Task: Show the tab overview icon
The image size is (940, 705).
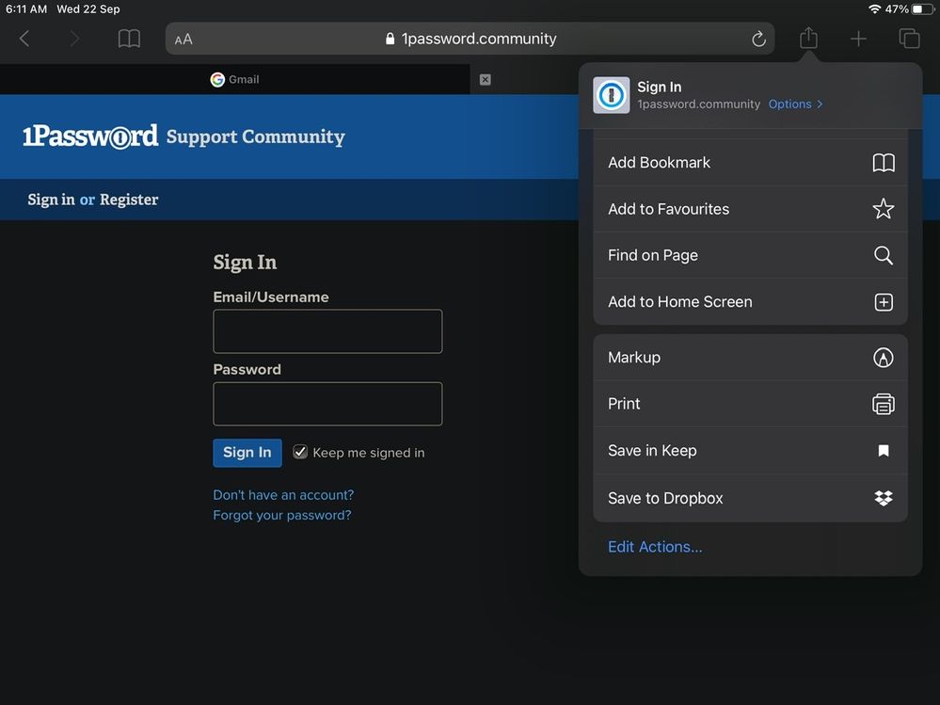Action: pyautogui.click(x=909, y=39)
